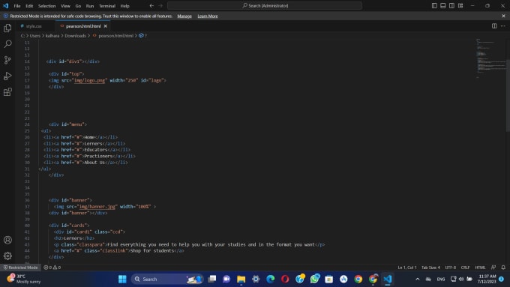Open the Search view in activity bar
This screenshot has width=510, height=287.
[x=7, y=44]
